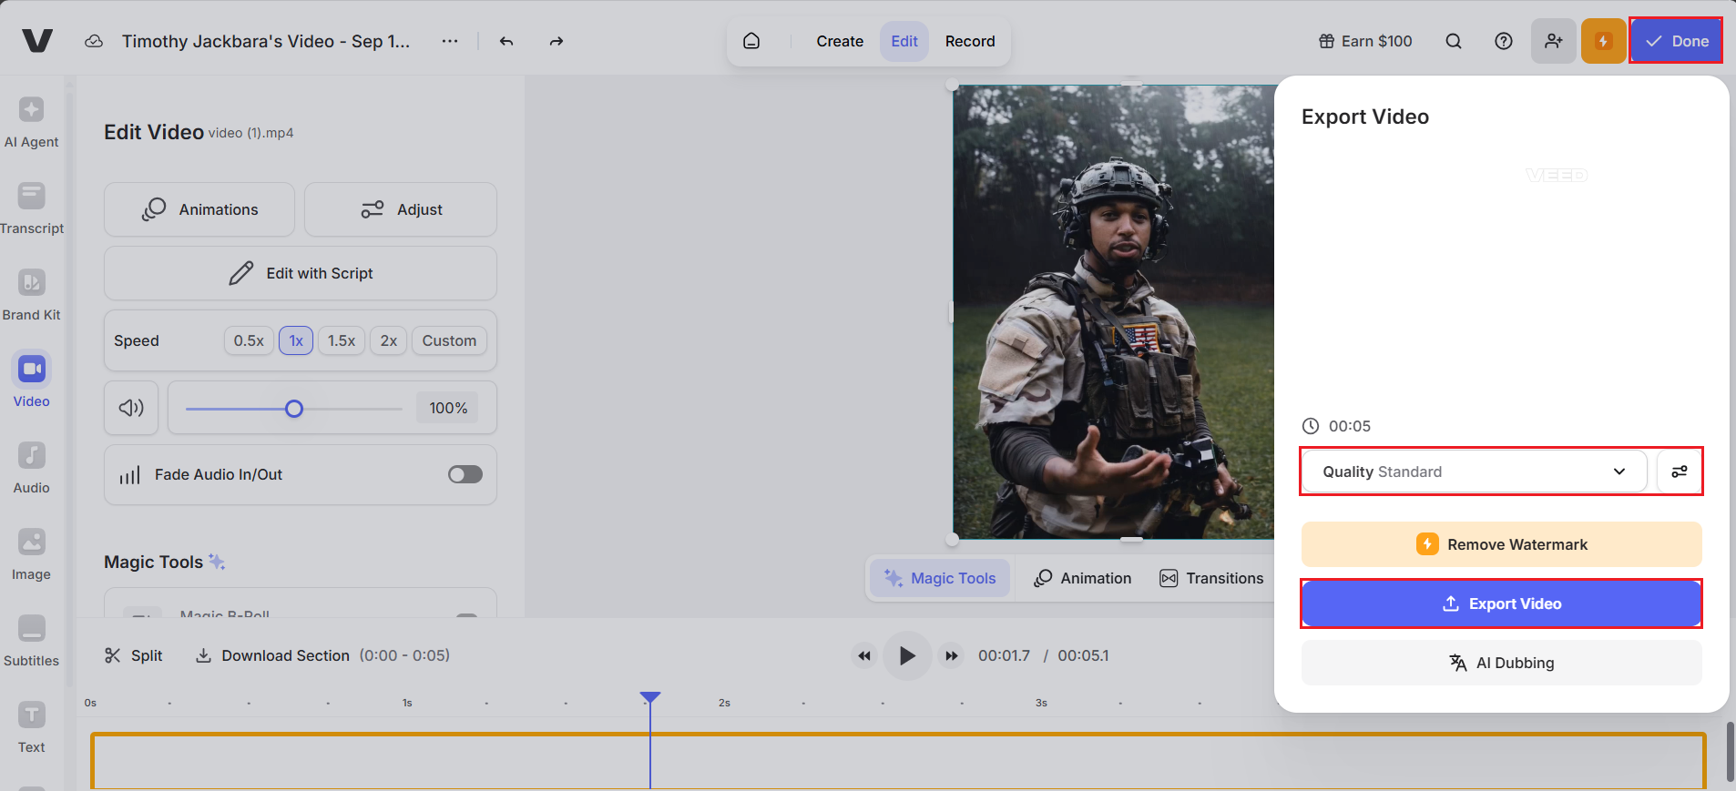Open the three-dots project options menu
This screenshot has width=1736, height=791.
point(450,41)
